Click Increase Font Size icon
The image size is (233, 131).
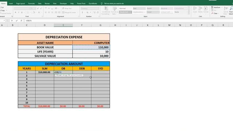38,8
